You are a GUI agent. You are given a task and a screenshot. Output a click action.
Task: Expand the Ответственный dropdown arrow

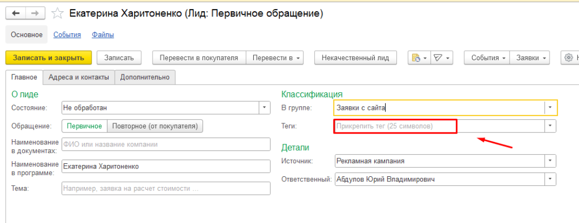(x=550, y=179)
